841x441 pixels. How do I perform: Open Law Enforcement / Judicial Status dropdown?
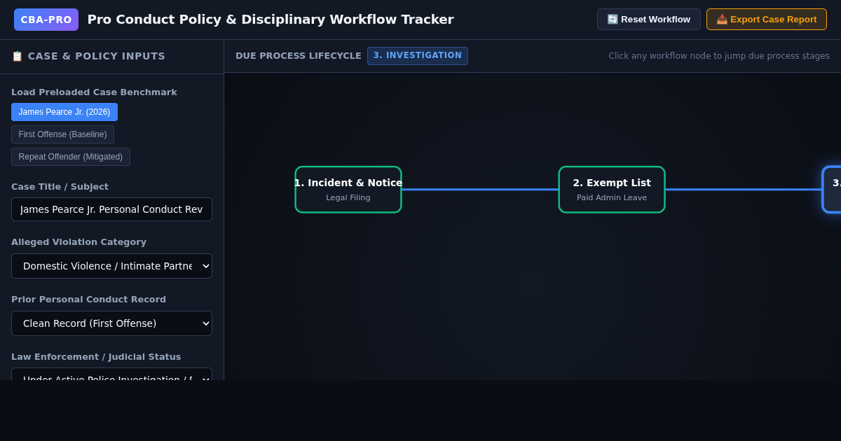(x=111, y=374)
